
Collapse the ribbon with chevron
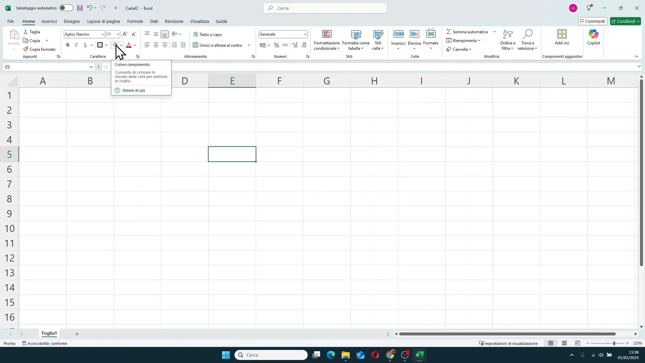636,56
